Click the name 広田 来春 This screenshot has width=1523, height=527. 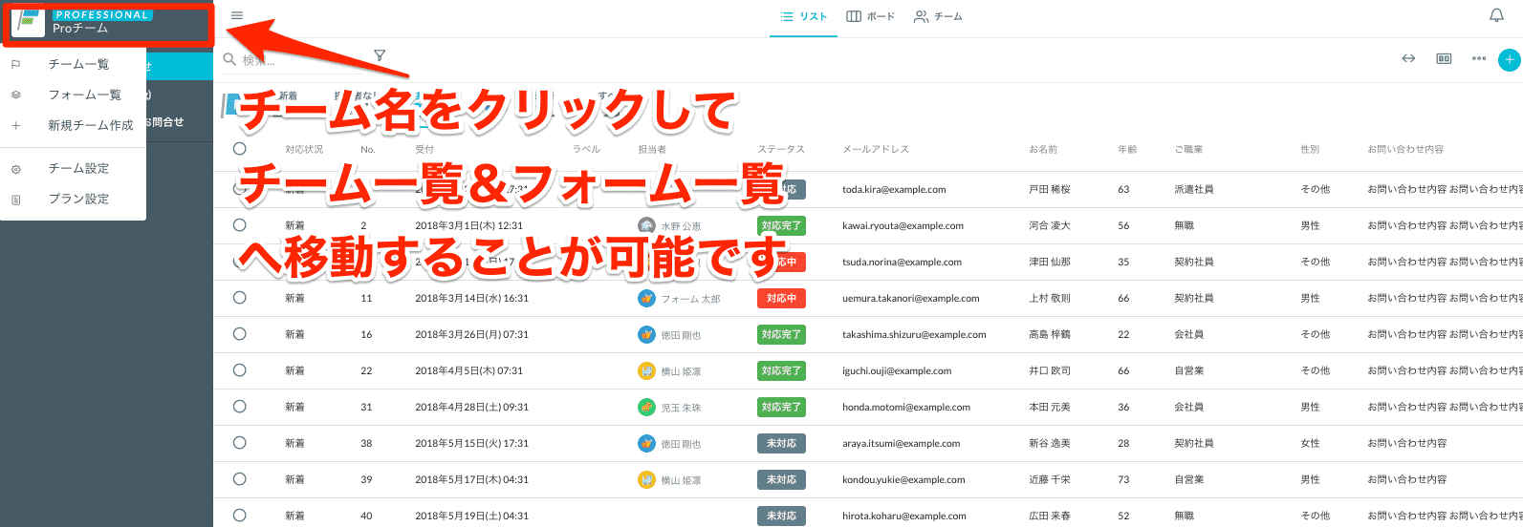pos(1050,516)
